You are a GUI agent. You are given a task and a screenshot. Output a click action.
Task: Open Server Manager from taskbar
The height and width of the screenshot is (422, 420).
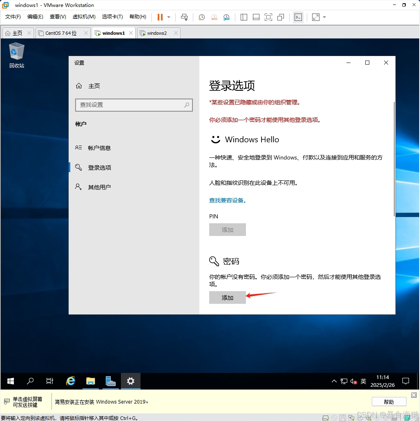point(110,381)
